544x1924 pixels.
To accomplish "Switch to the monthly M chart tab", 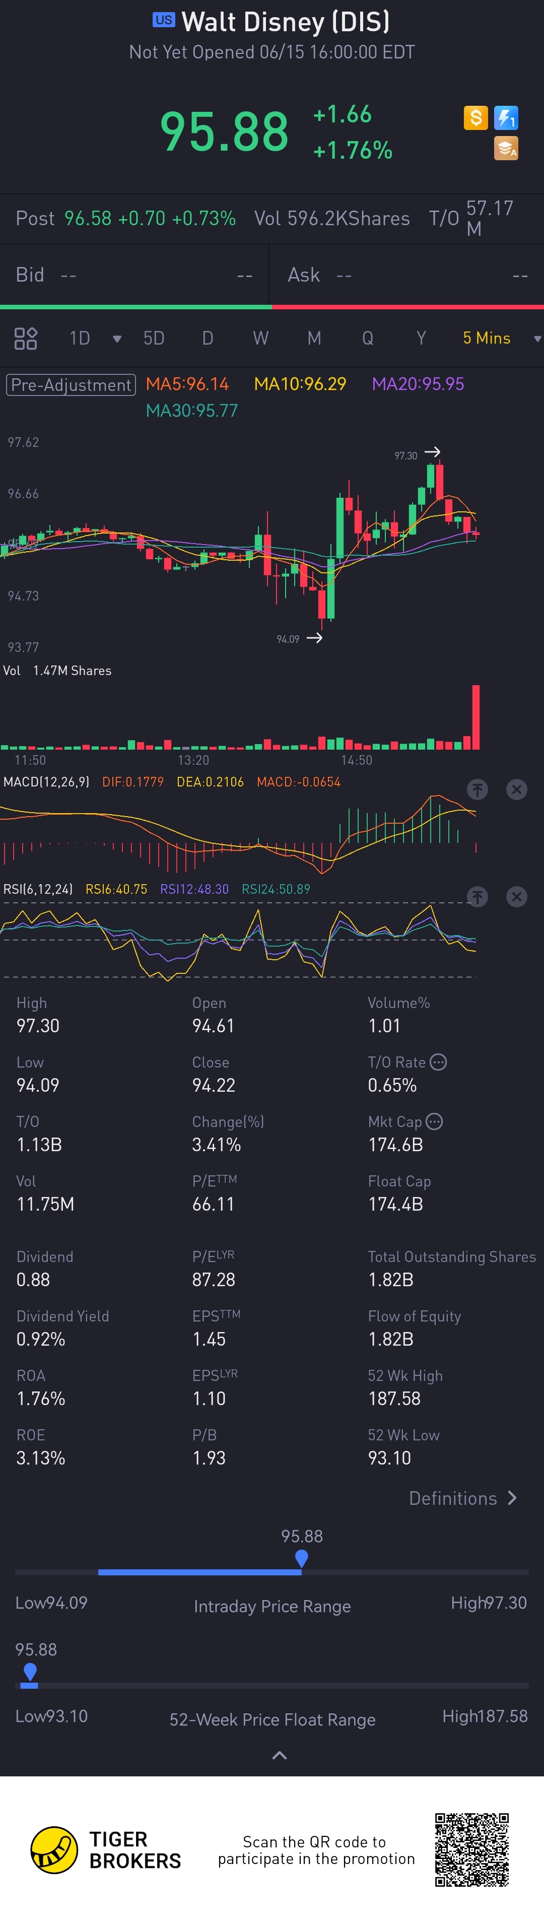I will click(315, 339).
